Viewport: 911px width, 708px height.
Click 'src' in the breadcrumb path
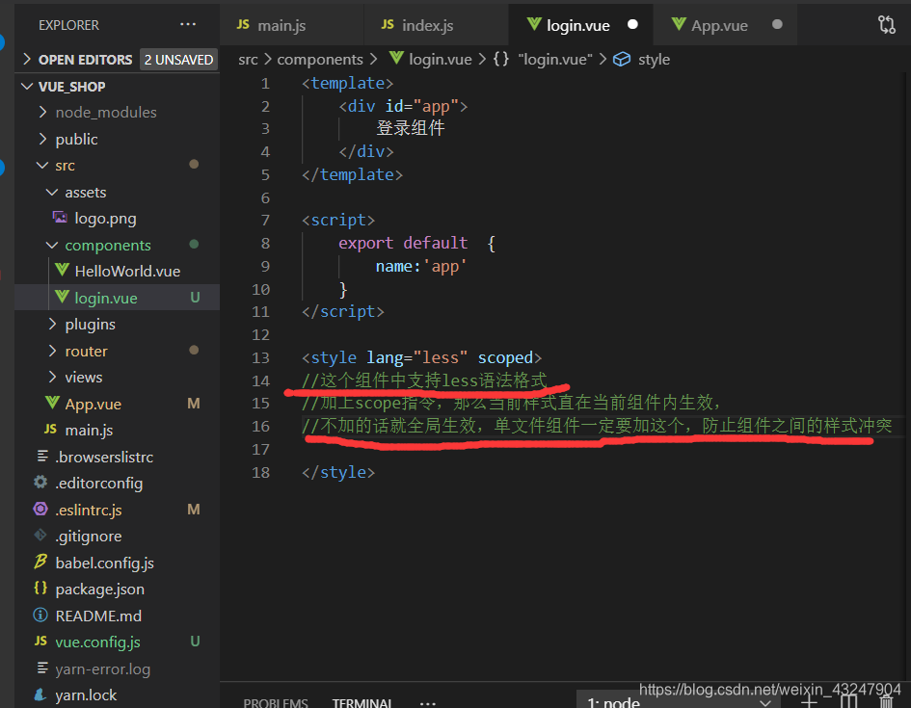pos(248,59)
